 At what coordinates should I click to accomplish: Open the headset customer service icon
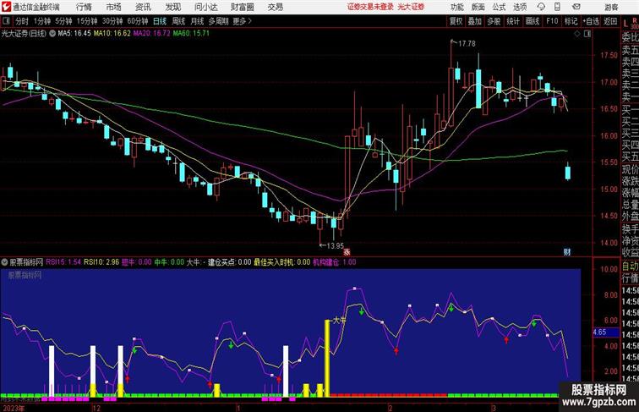[541, 7]
